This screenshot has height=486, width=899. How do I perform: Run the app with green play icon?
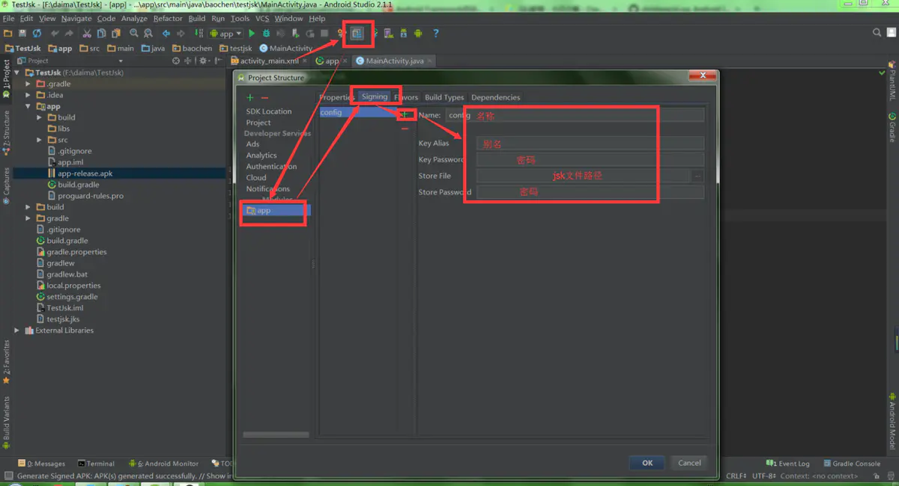point(252,34)
